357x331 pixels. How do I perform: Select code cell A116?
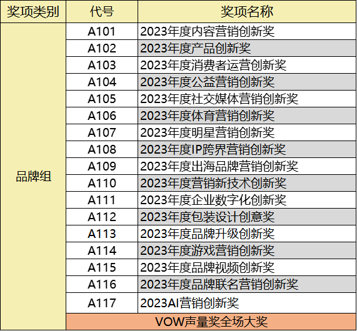(102, 284)
